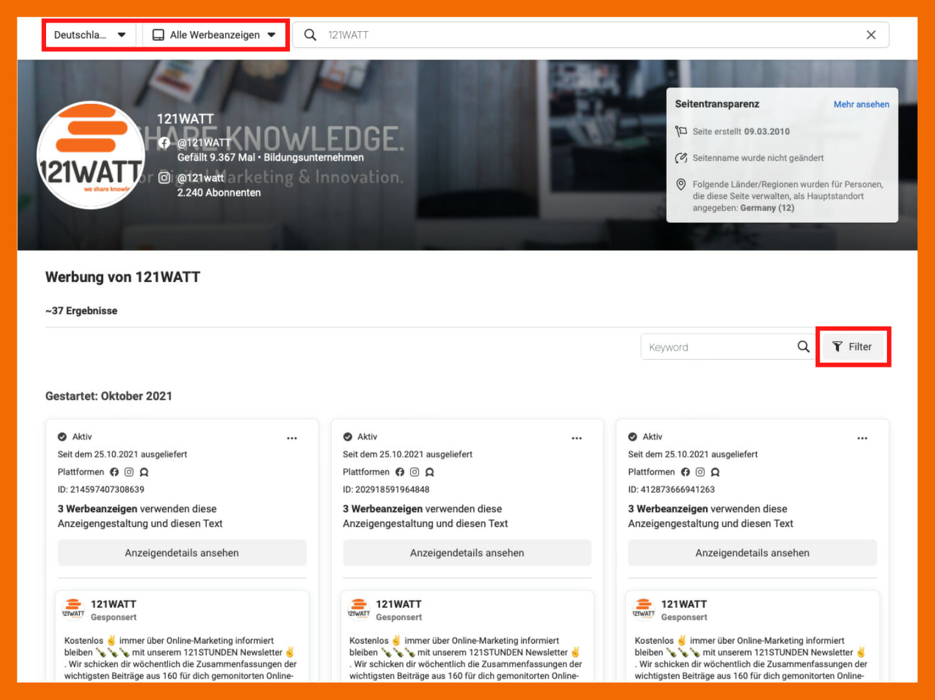Click Facebook platform icon of ad 412873666941263
Screen dimensions: 935x700
point(685,472)
